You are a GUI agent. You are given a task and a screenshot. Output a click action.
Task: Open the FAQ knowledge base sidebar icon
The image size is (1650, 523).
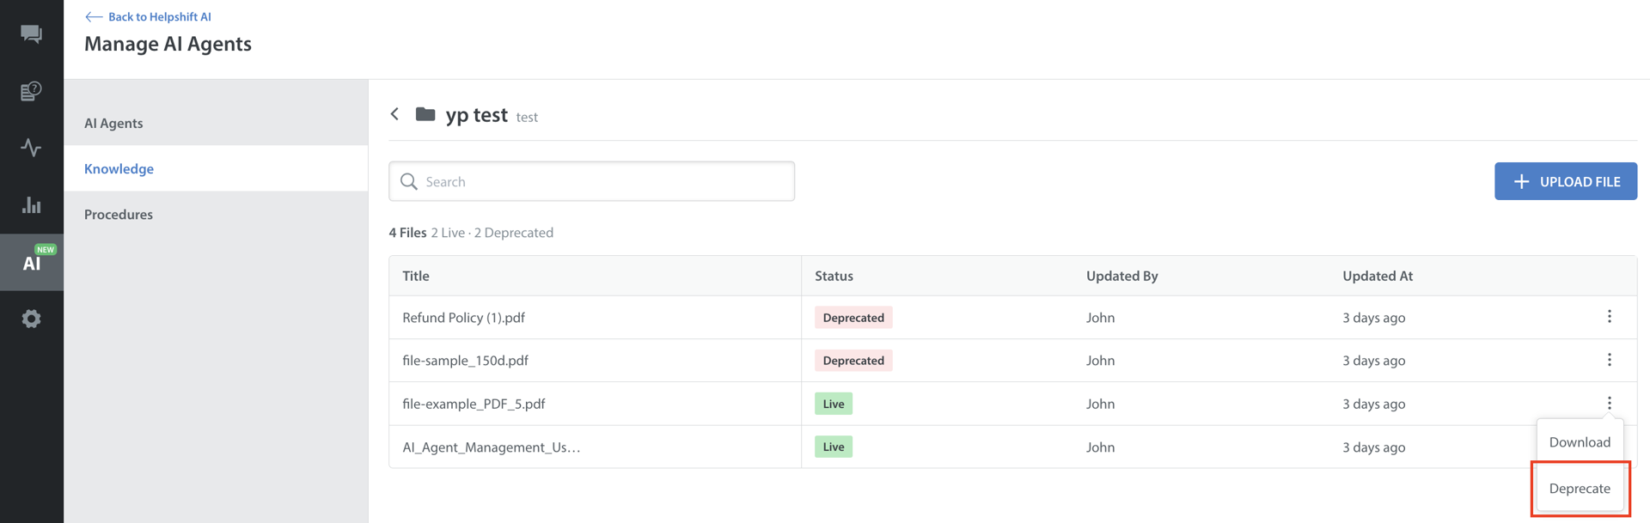(31, 91)
